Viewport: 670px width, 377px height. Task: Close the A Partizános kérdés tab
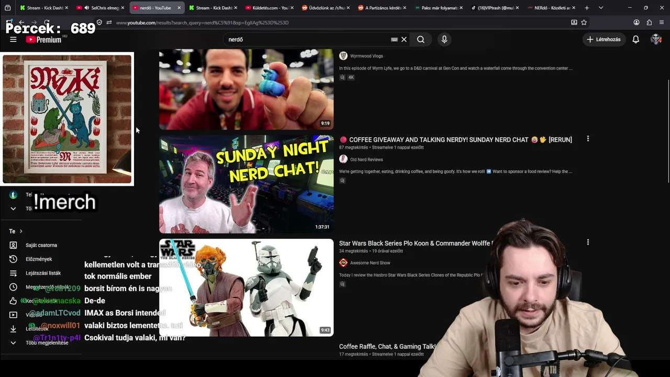405,8
